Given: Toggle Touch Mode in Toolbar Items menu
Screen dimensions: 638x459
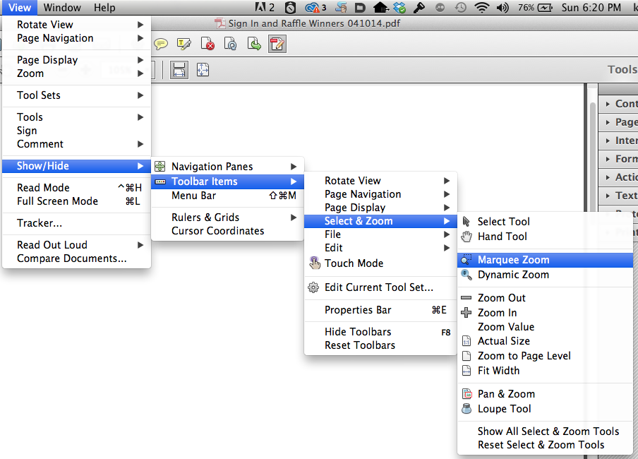Looking at the screenshot, I should pos(380,263).
